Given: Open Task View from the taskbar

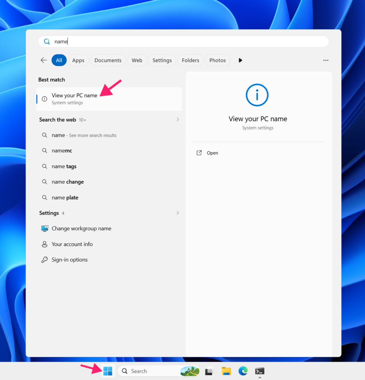Looking at the screenshot, I should [x=209, y=371].
